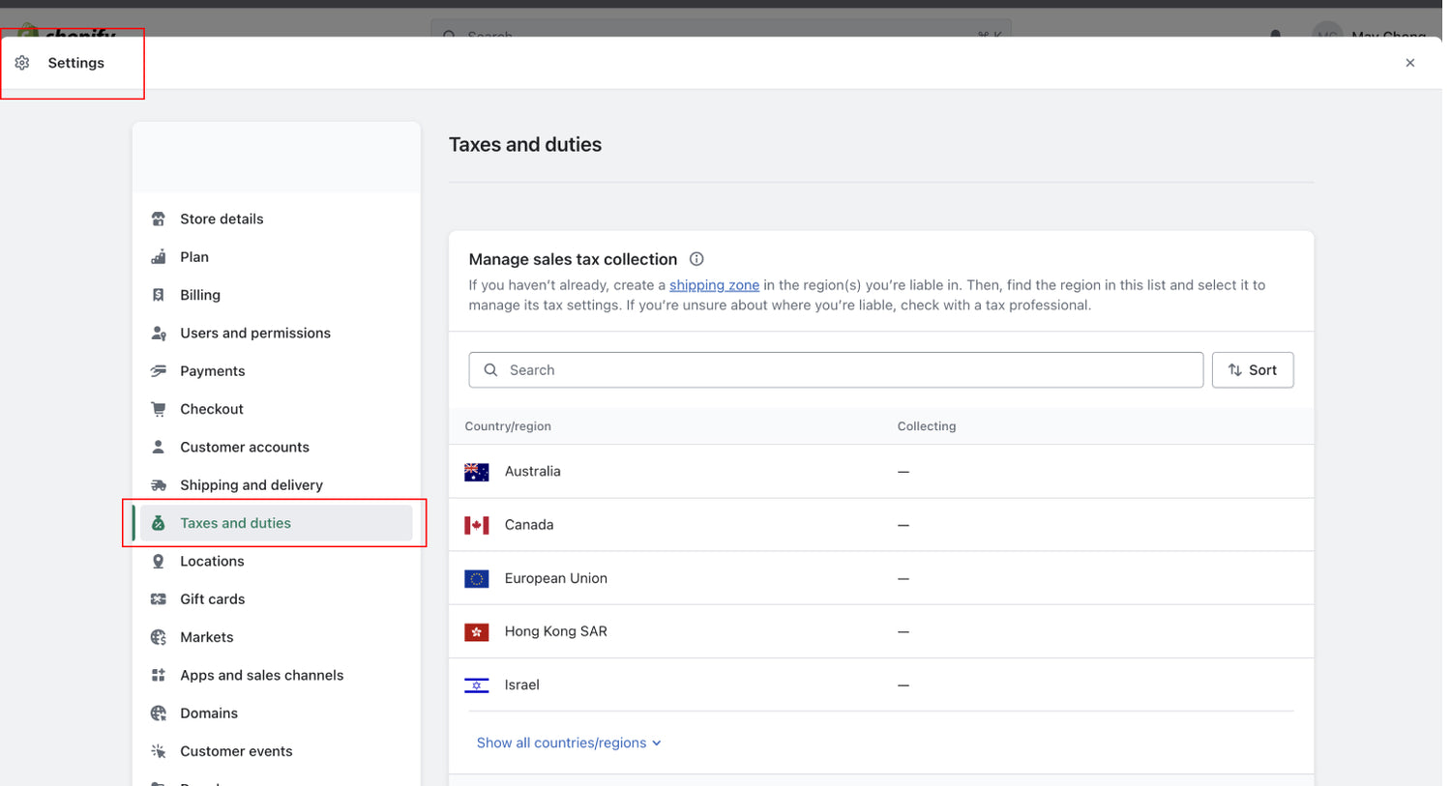Click the info icon beside Manage sales tax collection
The width and height of the screenshot is (1451, 786).
(696, 259)
